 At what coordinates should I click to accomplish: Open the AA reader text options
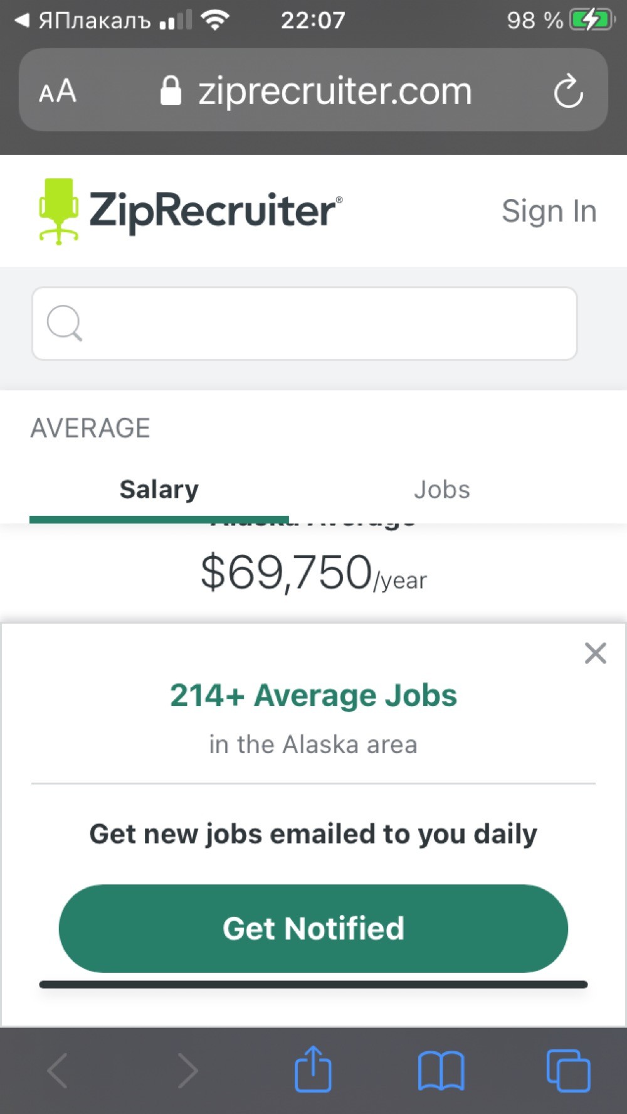coord(58,92)
